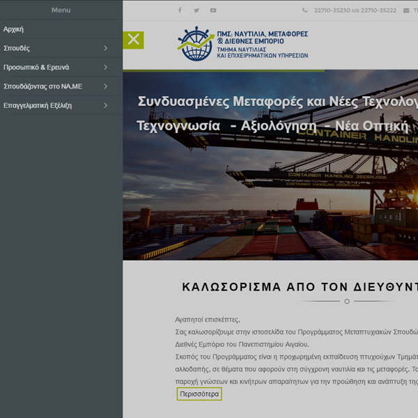Open the Επαγγελματική Εξέλιξη menu label
The image size is (418, 418).
38,106
